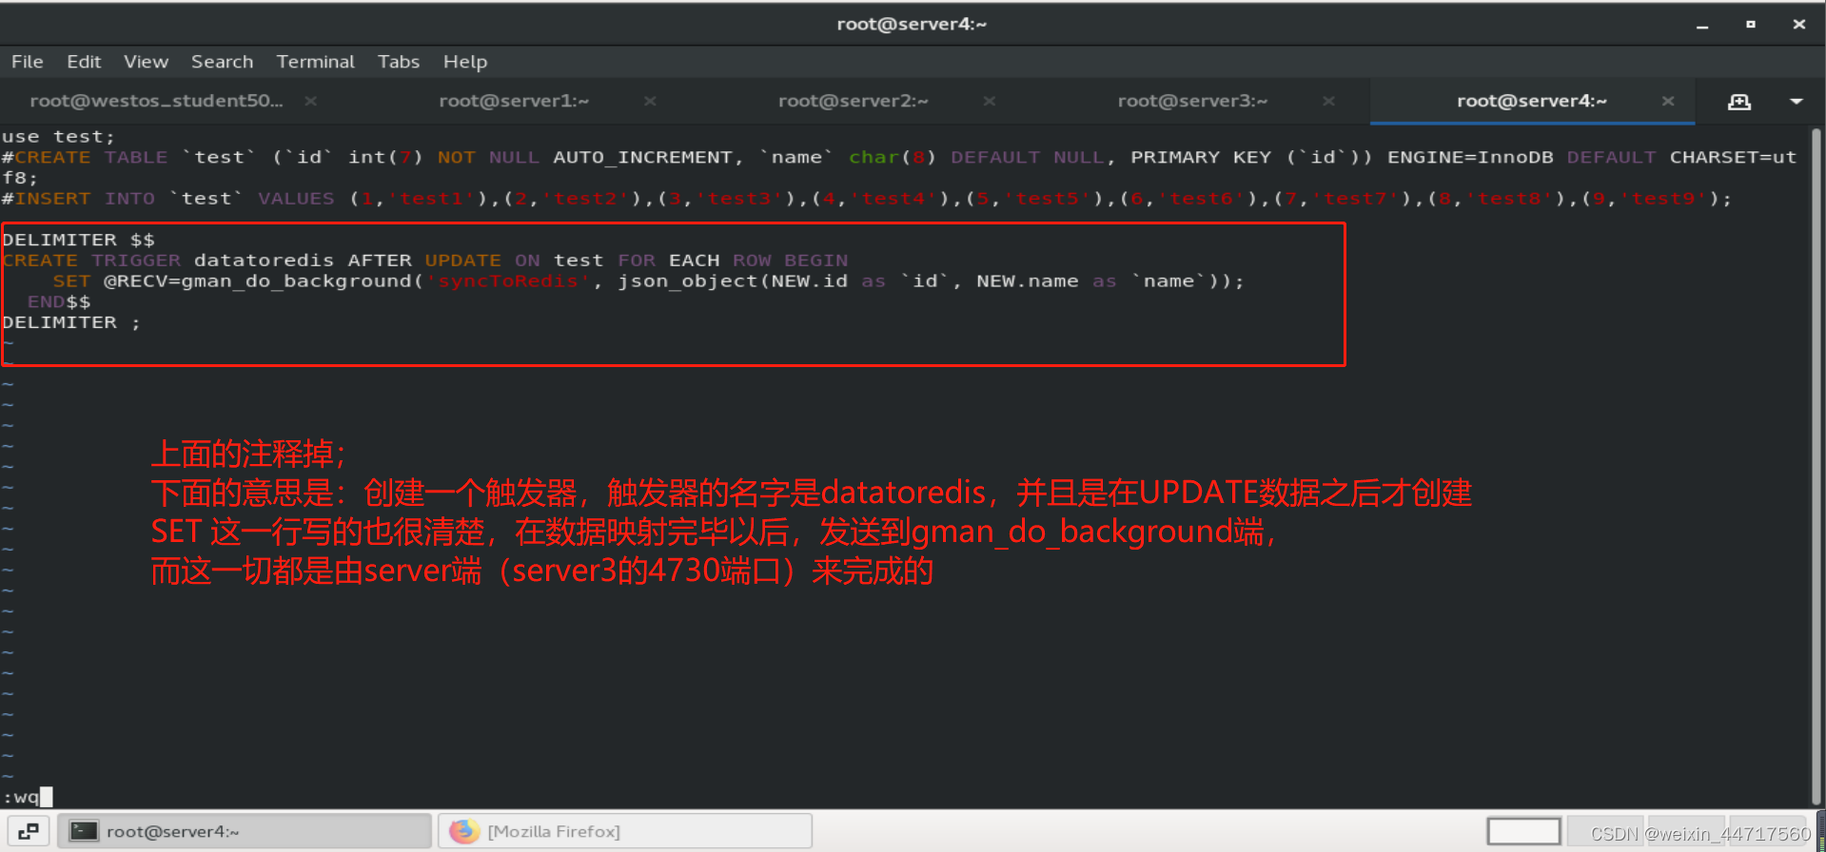Switch to root@server1 tab

514,101
